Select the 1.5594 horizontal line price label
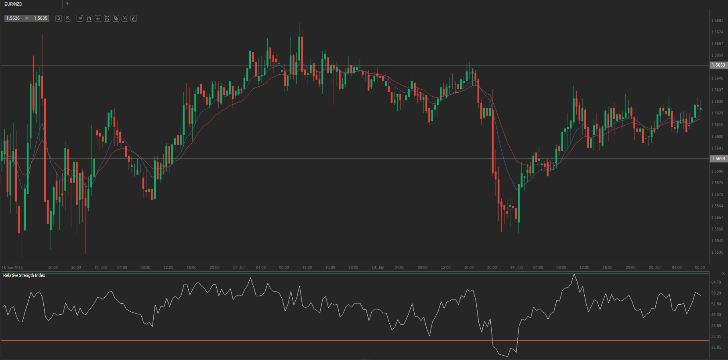 (718, 159)
